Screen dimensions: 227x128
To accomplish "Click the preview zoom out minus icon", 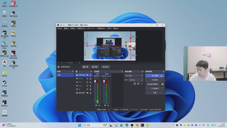I will click(58, 63).
